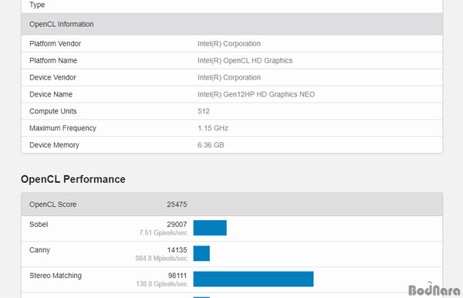Select the Device Name row label
The height and width of the screenshot is (298, 463).
51,94
